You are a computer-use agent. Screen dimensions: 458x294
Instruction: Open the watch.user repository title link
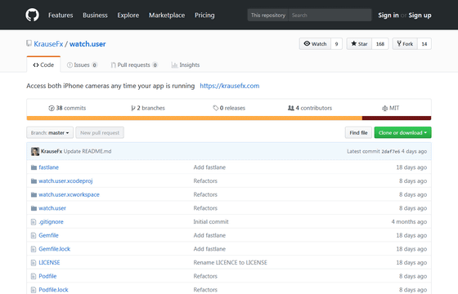click(88, 44)
